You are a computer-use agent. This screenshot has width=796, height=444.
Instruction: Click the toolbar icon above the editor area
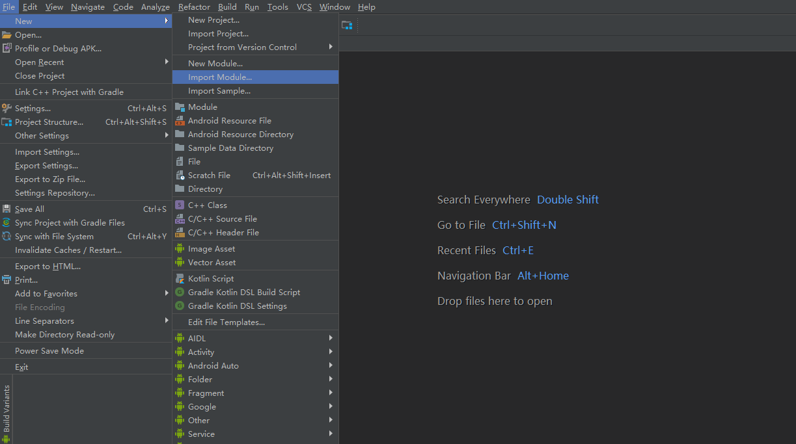(347, 25)
